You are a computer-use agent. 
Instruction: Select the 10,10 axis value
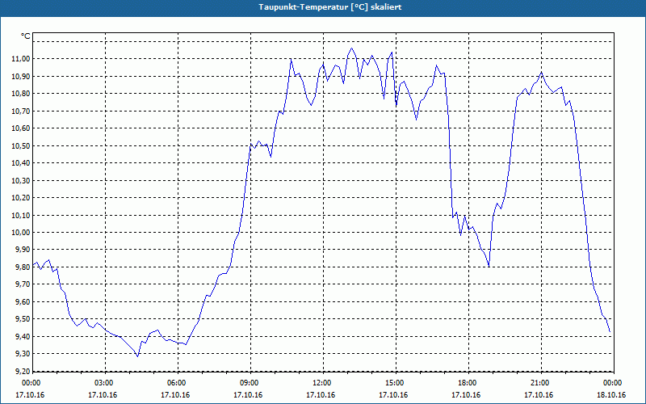(22, 215)
